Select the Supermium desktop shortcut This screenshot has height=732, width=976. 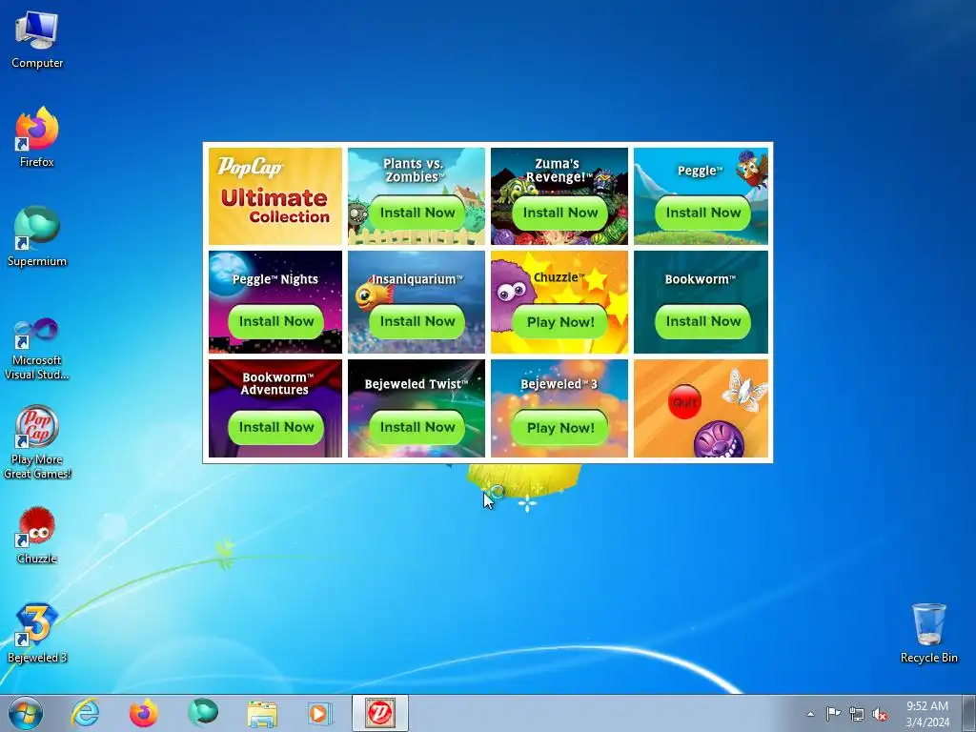coord(37,237)
